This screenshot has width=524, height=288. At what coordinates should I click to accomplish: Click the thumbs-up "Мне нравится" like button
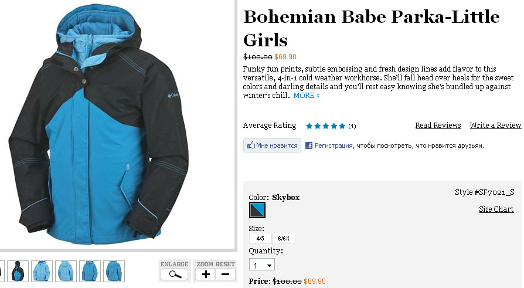pos(273,145)
